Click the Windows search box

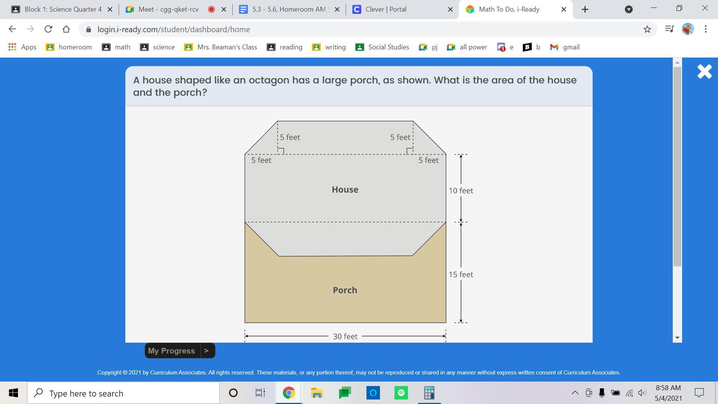(123, 393)
